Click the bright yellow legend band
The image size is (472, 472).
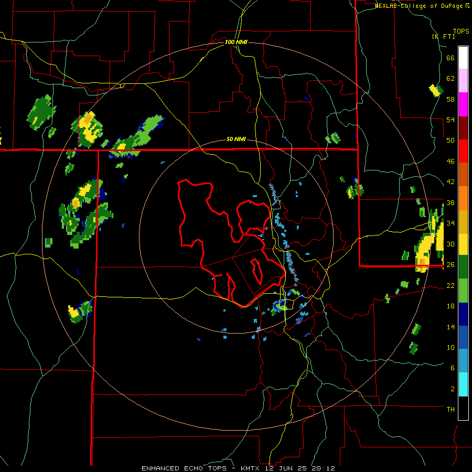[x=463, y=244]
